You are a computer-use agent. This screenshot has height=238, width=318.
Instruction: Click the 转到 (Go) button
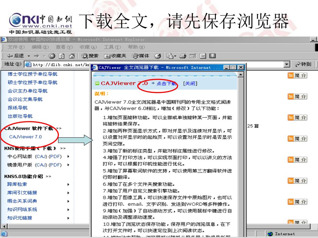[303, 64]
